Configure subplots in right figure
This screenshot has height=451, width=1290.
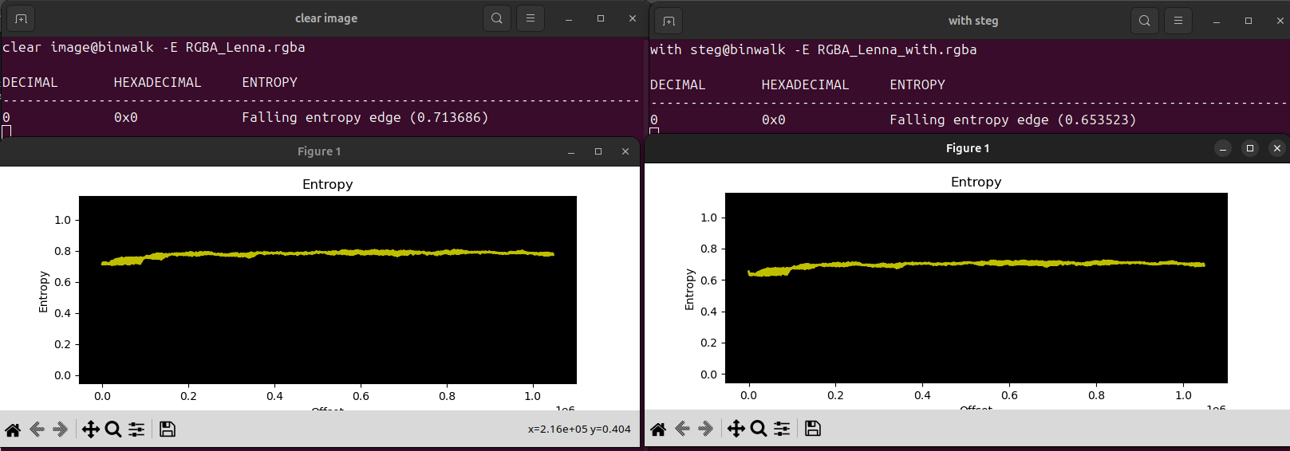click(782, 429)
